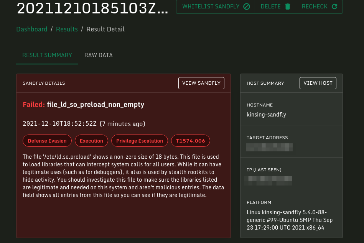Switch to the RESULT SUMMARY tab
Image resolution: width=364 pixels, height=243 pixels.
coord(47,55)
